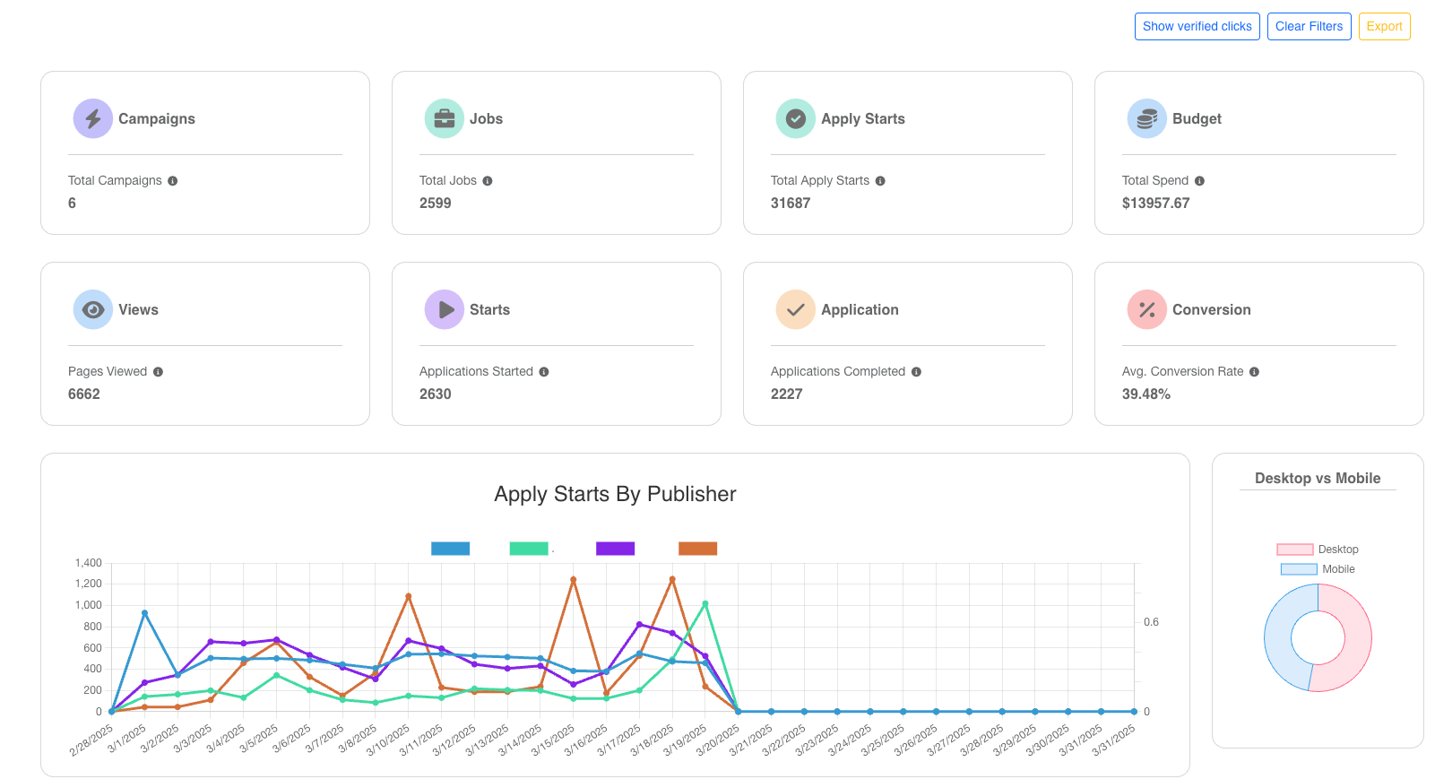
Task: Hide the purple publisher series via legend
Action: click(x=615, y=549)
